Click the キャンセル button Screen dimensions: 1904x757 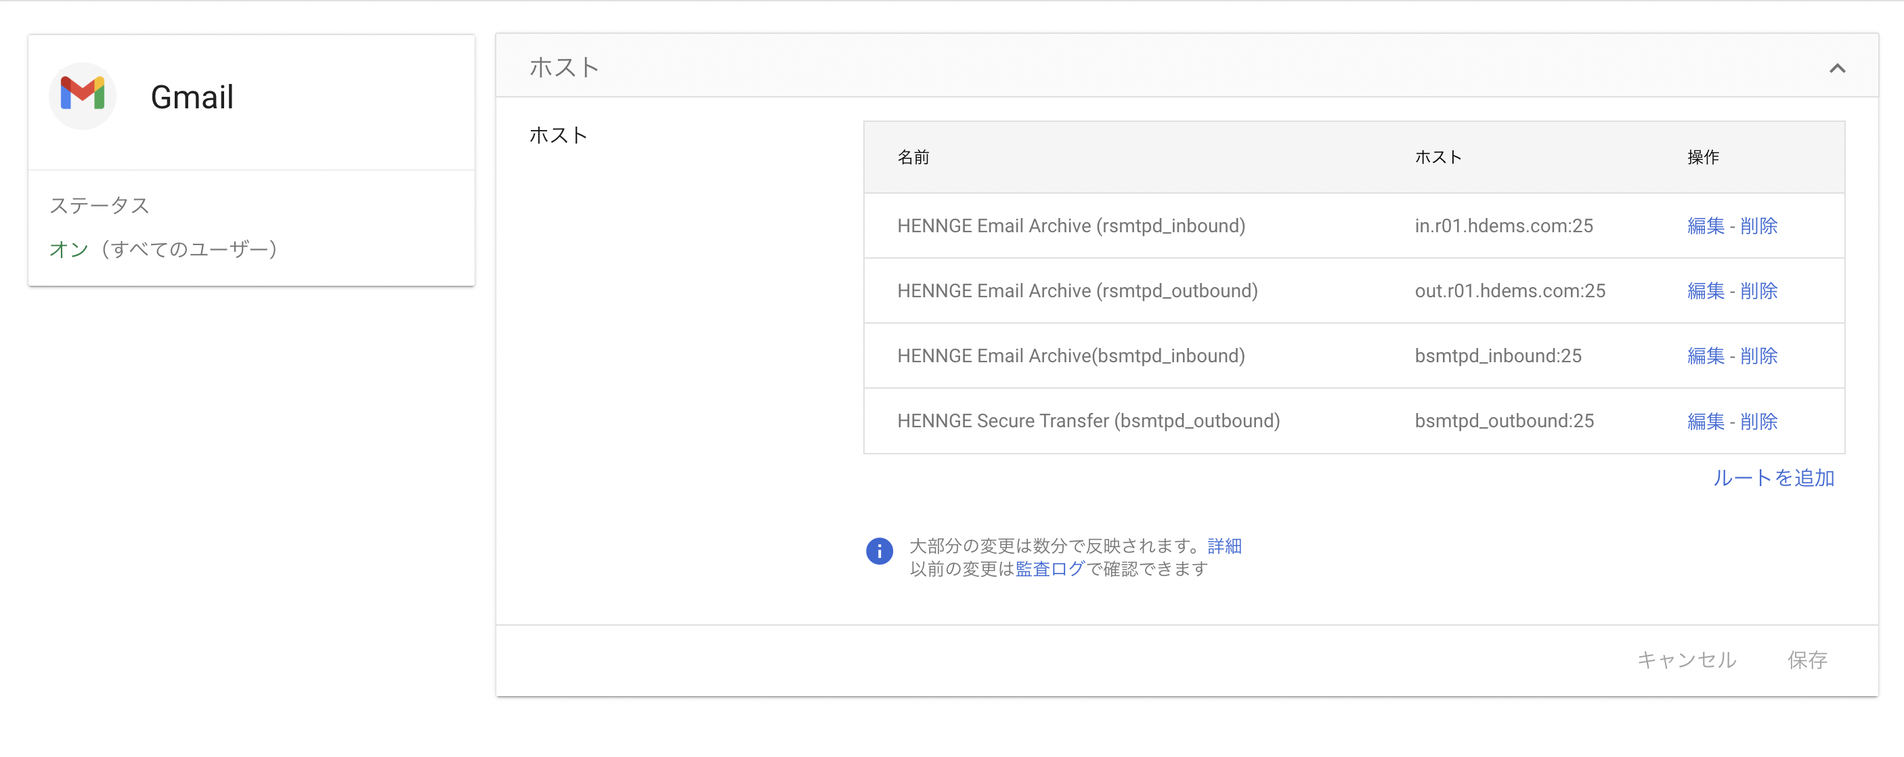[1687, 659]
